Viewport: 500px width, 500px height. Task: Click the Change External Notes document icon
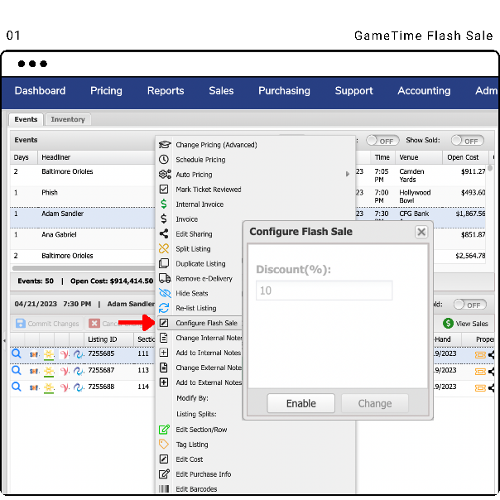[x=164, y=368]
